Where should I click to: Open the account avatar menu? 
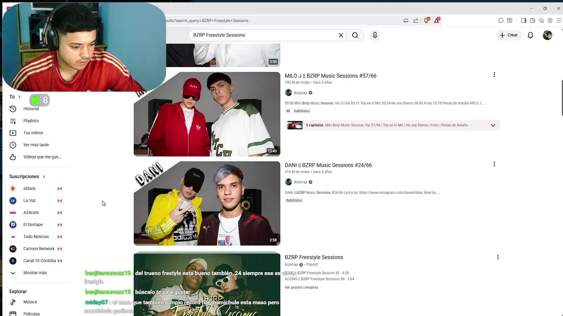pyautogui.click(x=547, y=35)
